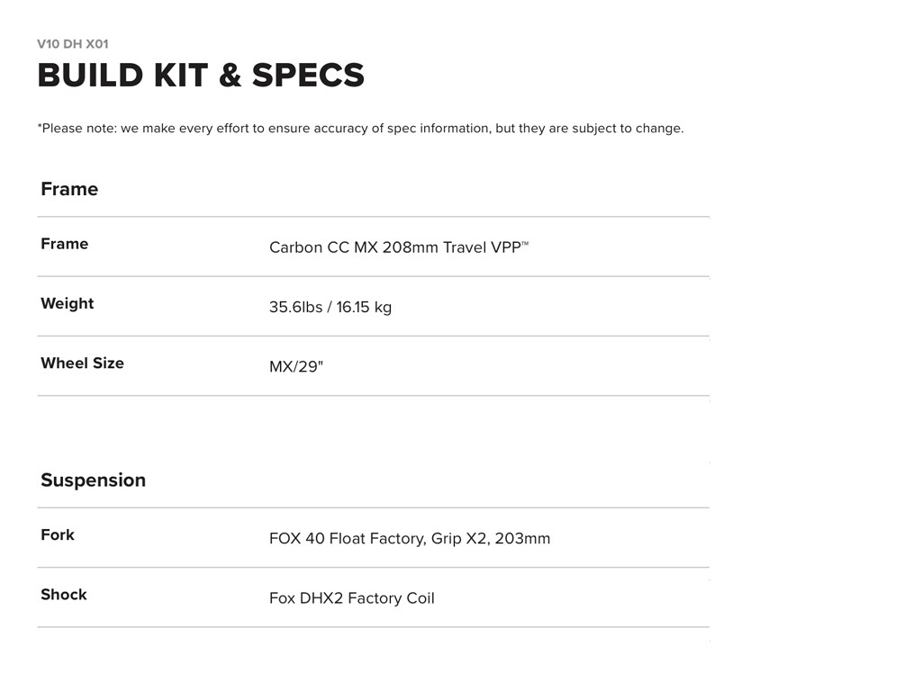Click the Frame row label
The height and width of the screenshot is (691, 922).
click(65, 244)
